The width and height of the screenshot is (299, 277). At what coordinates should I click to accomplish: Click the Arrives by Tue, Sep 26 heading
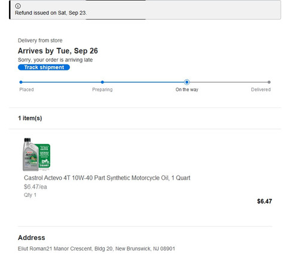click(58, 51)
